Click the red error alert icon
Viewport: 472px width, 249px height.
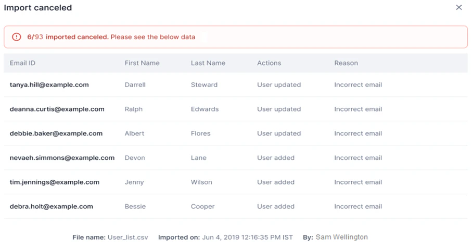[x=17, y=37]
